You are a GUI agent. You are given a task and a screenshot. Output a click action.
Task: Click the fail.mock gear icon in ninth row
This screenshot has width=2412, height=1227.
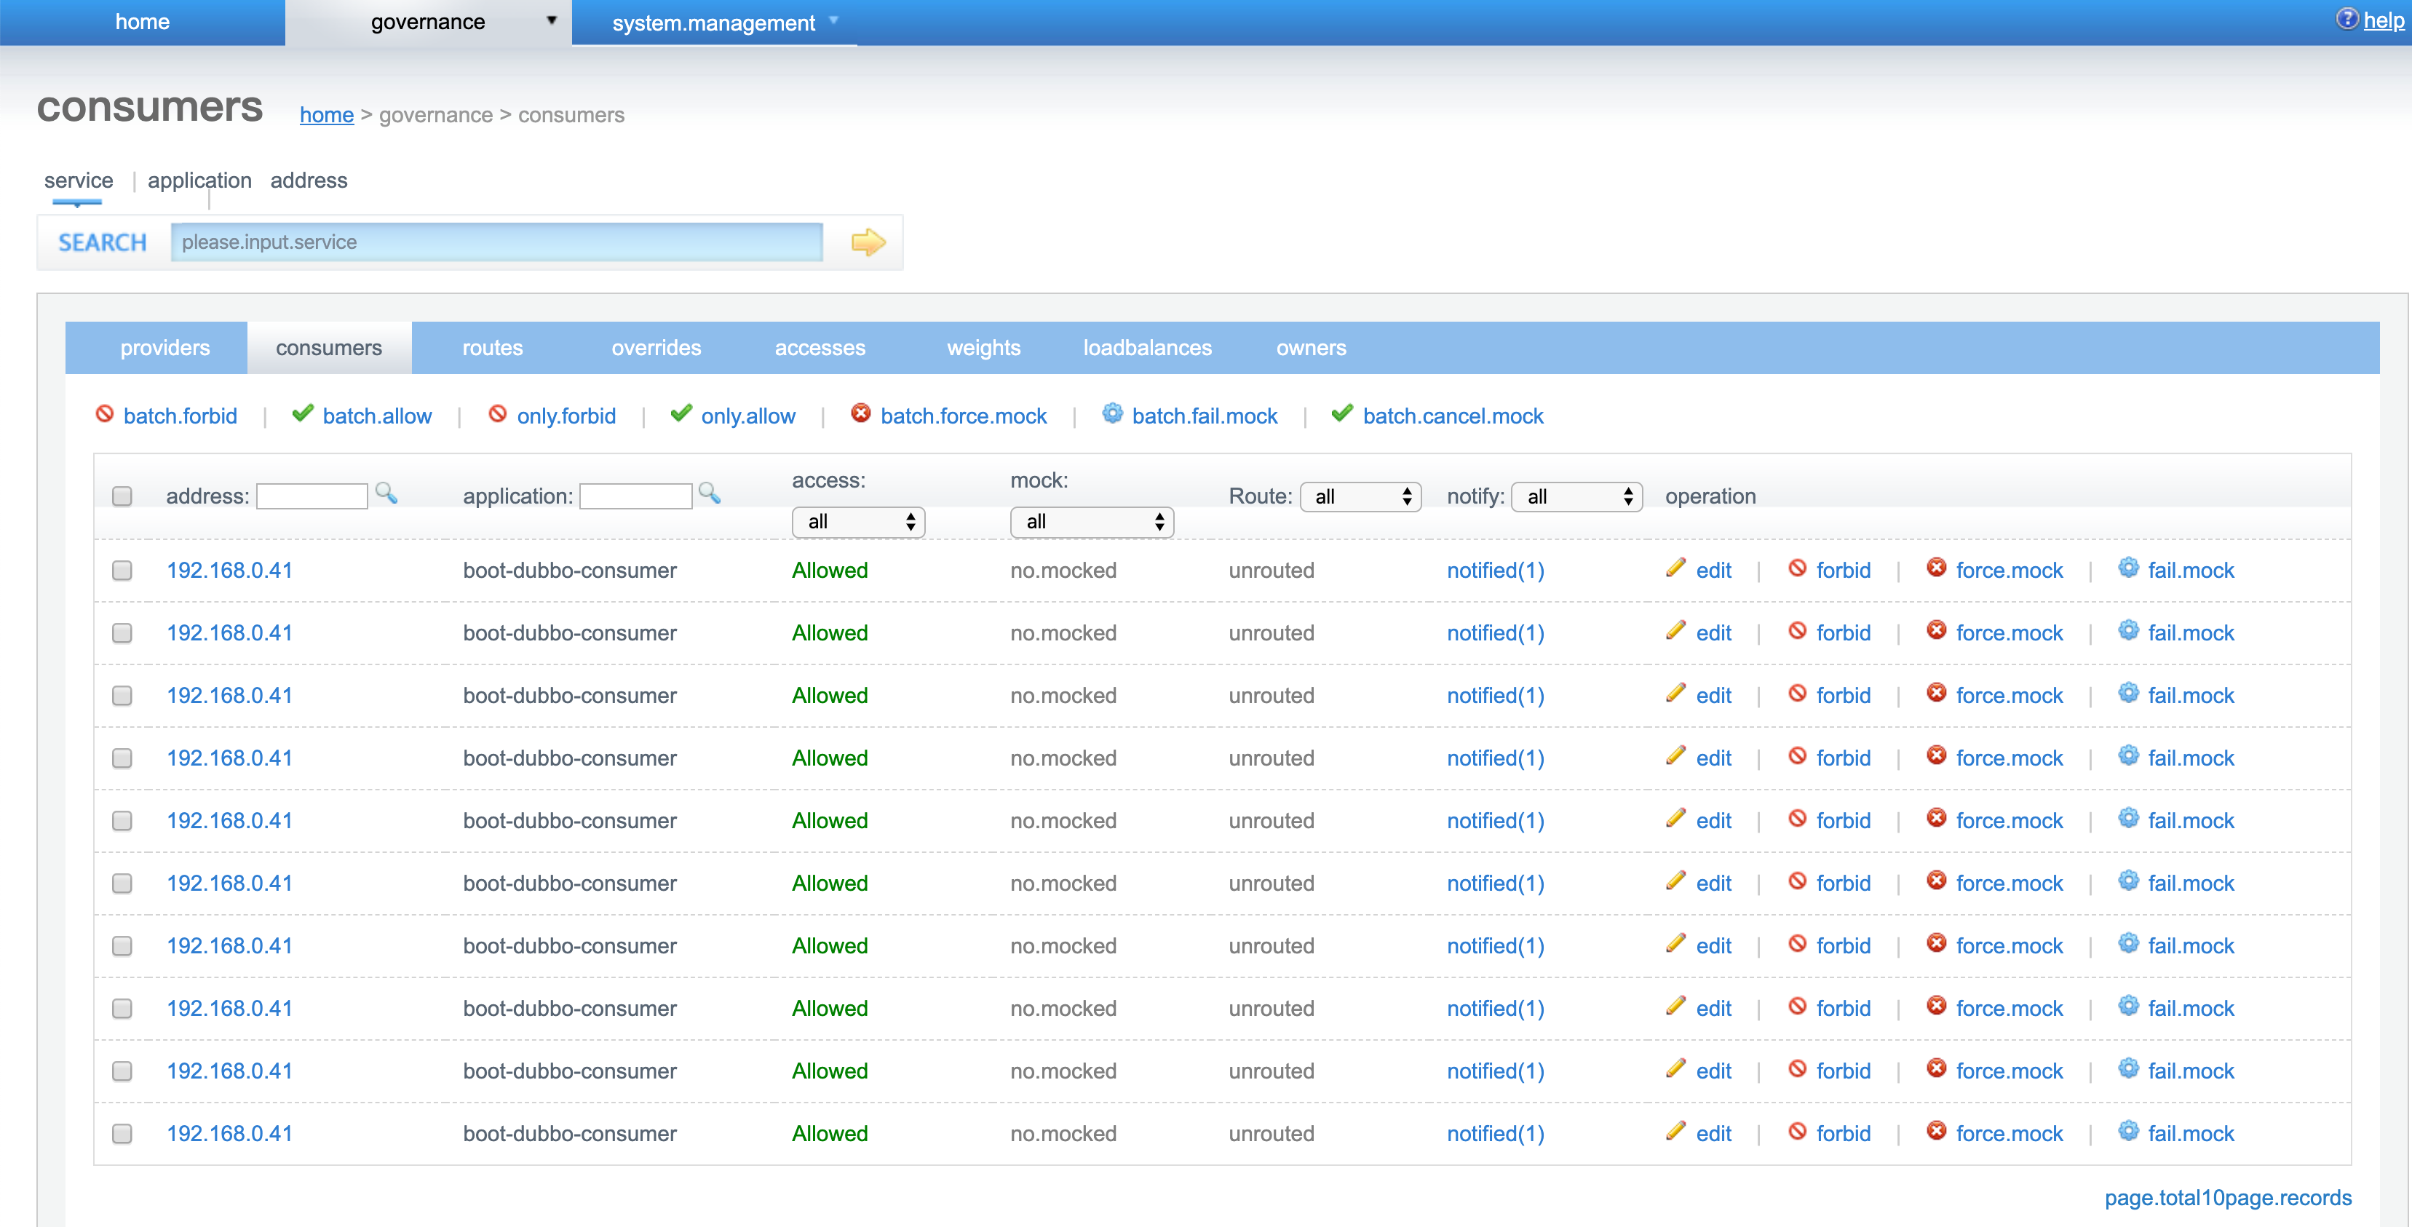(x=2129, y=1069)
